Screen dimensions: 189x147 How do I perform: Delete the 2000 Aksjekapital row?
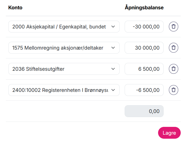(173, 27)
